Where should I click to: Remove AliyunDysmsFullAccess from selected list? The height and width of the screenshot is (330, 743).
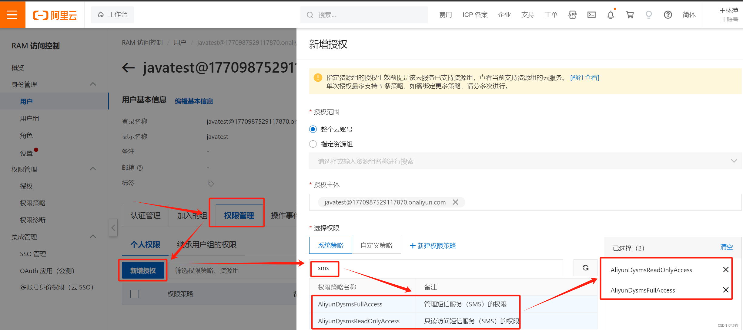click(x=726, y=290)
